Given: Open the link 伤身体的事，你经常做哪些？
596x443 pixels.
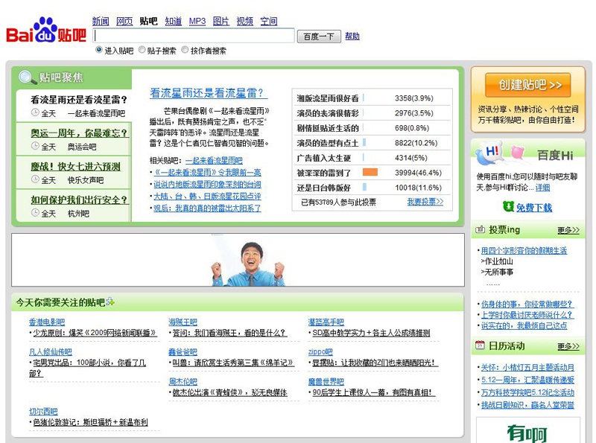Looking at the screenshot, I should tap(527, 305).
